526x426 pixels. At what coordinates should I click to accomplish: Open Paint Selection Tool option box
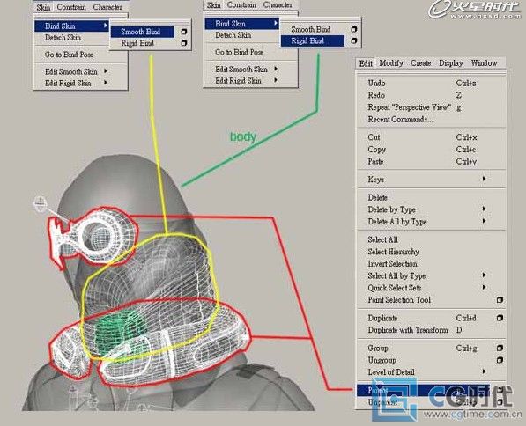[x=500, y=299]
